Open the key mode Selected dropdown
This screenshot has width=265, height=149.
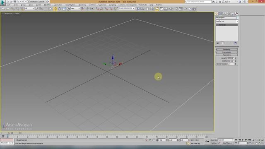click(x=226, y=140)
